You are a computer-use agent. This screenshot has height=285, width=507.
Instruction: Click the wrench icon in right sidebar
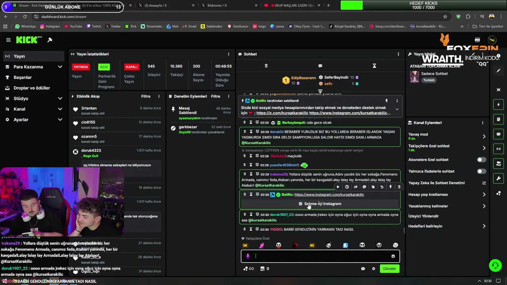499,179
